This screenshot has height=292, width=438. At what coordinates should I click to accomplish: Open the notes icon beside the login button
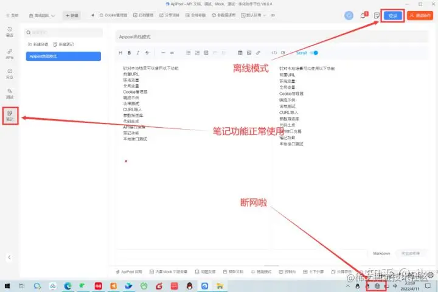coord(377,16)
